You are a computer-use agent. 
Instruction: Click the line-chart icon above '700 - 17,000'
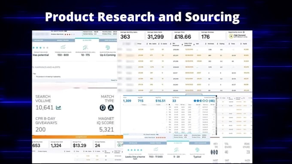[x=156, y=149]
